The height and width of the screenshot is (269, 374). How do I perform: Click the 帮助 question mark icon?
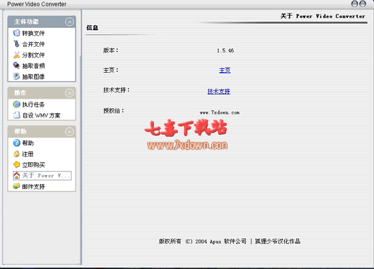(x=16, y=143)
